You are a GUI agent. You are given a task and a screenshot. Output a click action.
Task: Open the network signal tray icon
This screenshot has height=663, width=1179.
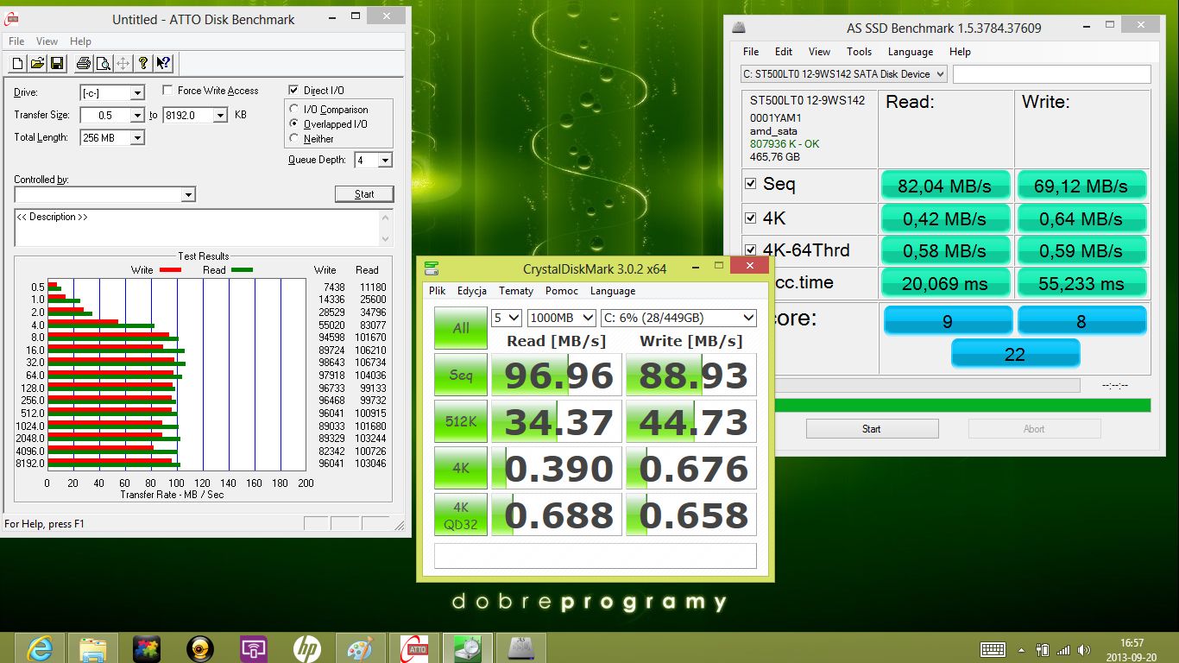[x=1063, y=649]
